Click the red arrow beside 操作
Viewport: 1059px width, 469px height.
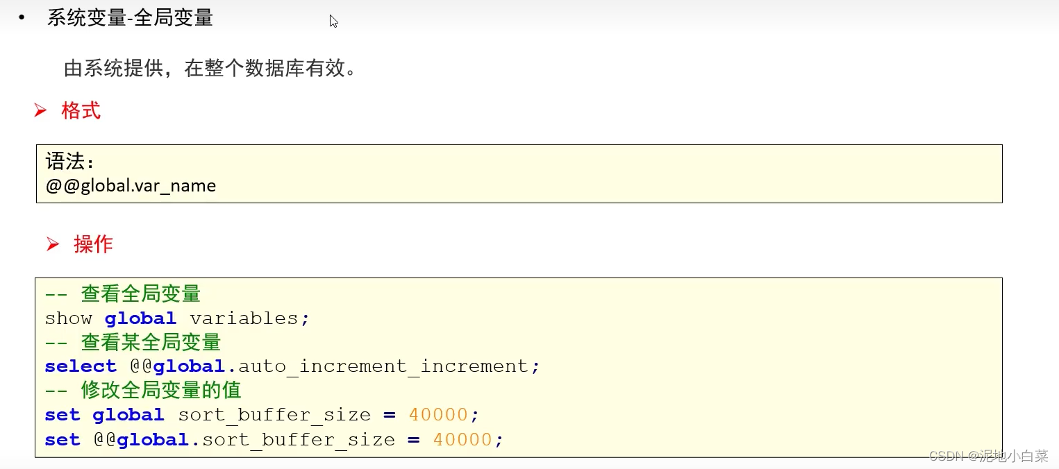[x=53, y=244]
